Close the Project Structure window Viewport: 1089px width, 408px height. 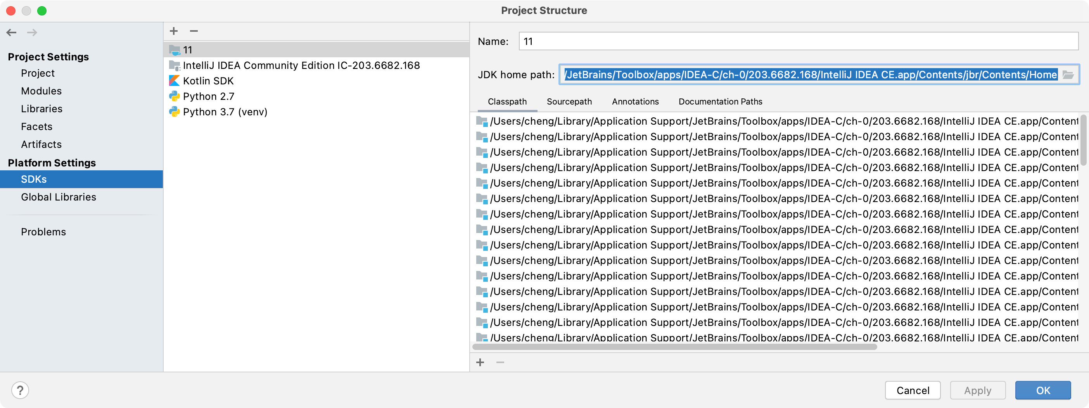pyautogui.click(x=11, y=10)
